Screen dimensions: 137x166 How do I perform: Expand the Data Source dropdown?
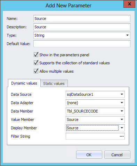[x=122, y=94]
